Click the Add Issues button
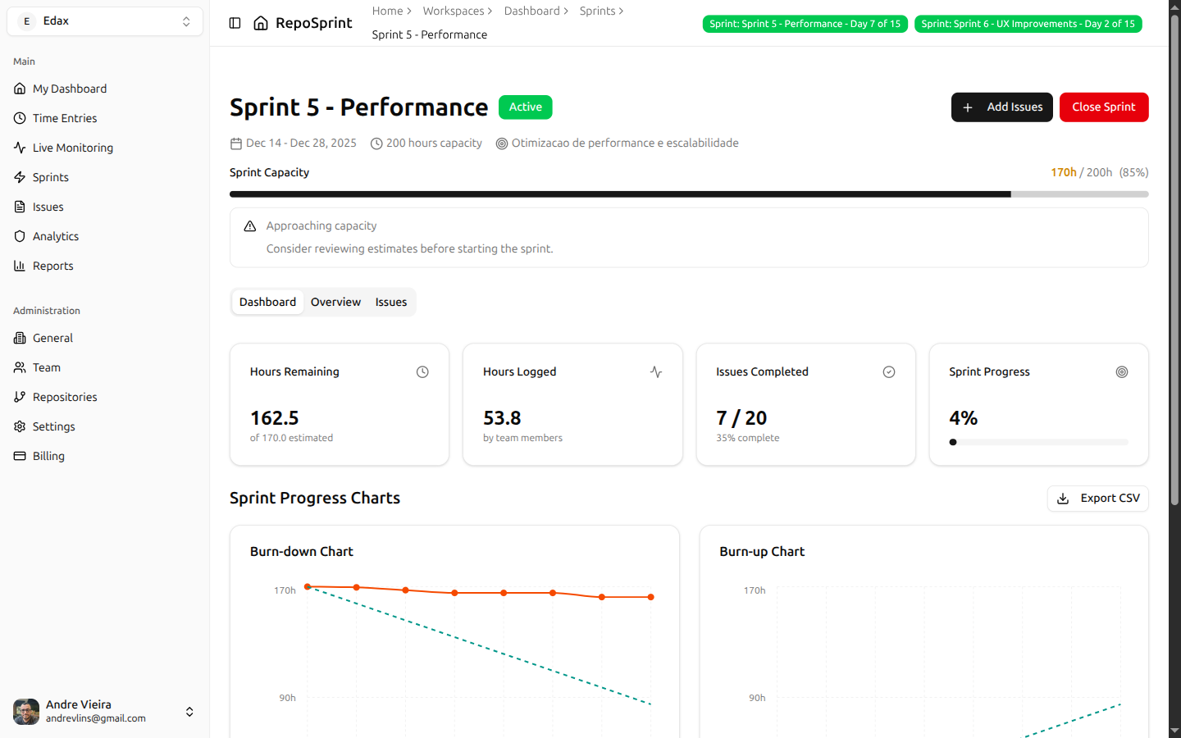Viewport: 1181px width, 738px height. [x=1001, y=107]
